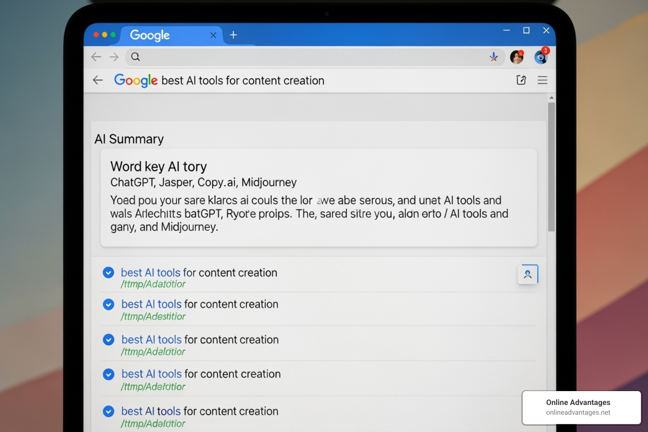Click the green macOS zoom dot
648x432 pixels.
(113, 35)
